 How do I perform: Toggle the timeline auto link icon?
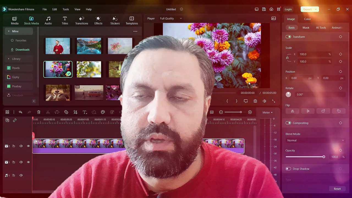coord(15,120)
